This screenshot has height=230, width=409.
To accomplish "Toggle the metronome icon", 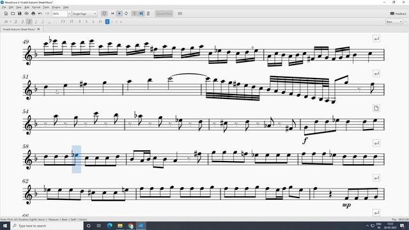I will click(148, 13).
